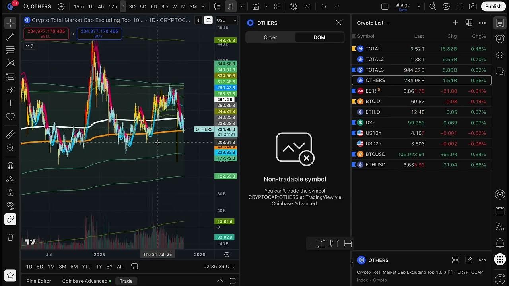Enable magnet mode for drawings
The width and height of the screenshot is (509, 286).
click(10, 166)
